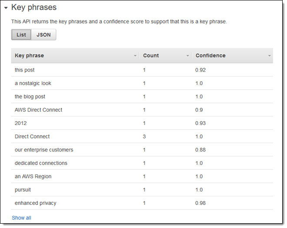
Task: Sort by the Key phrase column header
Action: 30,56
